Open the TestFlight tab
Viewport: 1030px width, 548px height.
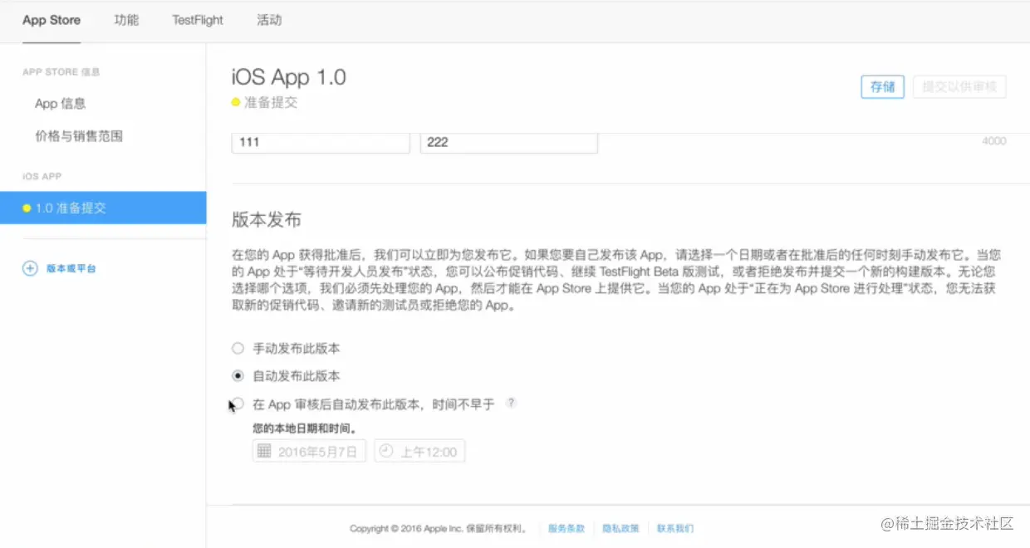click(198, 20)
